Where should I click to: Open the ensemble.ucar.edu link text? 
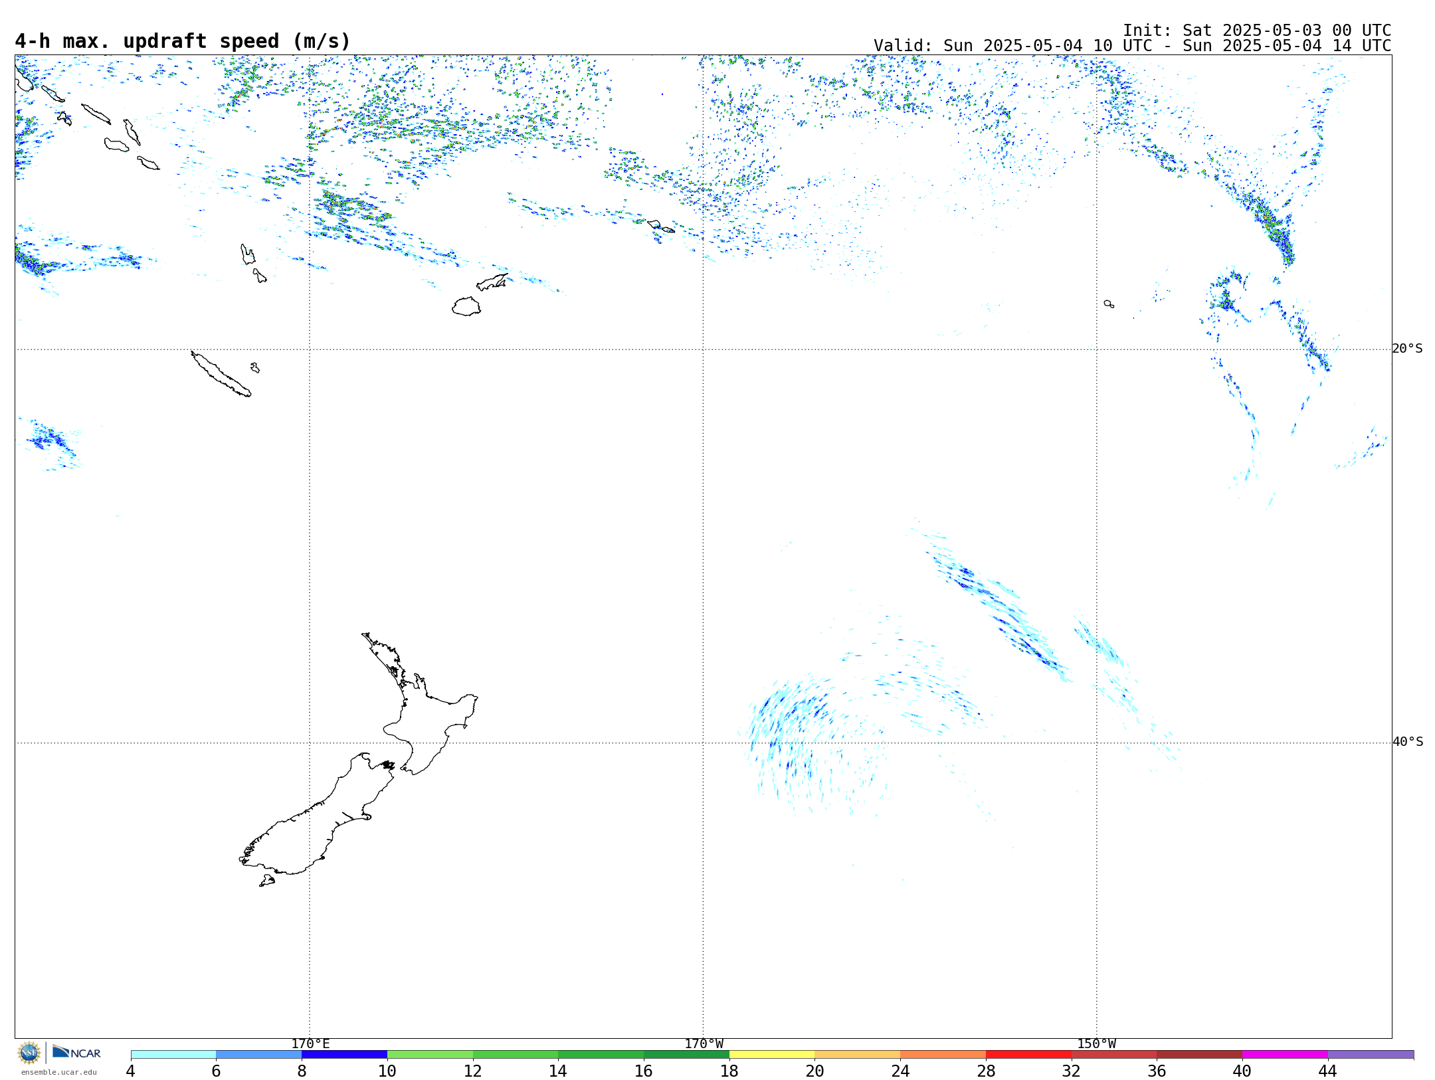(x=58, y=1072)
